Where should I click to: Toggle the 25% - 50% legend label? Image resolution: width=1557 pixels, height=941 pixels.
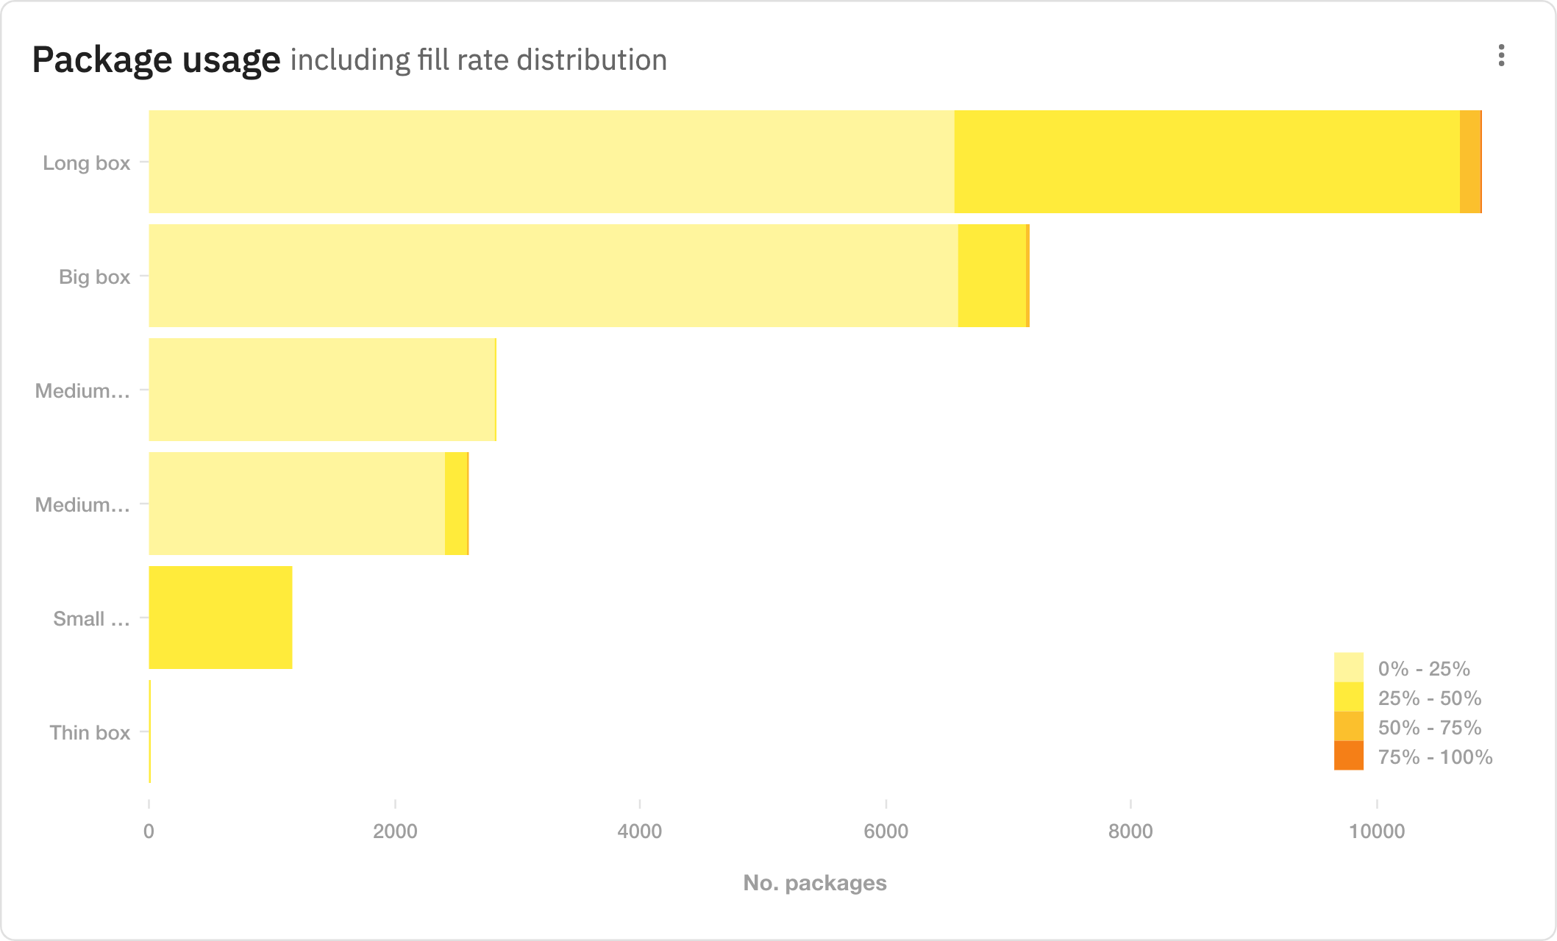(1429, 698)
